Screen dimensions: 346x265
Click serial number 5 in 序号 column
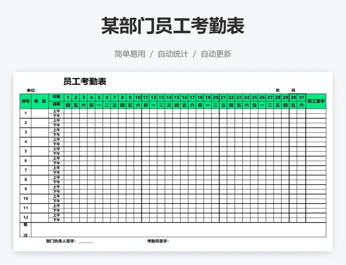pos(26,151)
